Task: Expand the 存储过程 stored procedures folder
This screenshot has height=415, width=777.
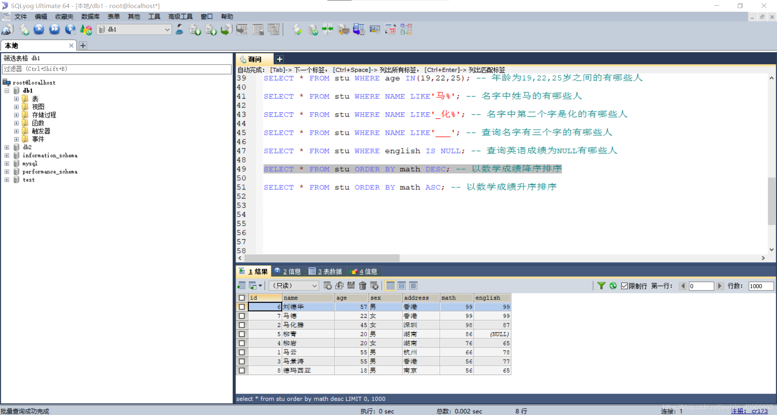Action: (x=16, y=115)
